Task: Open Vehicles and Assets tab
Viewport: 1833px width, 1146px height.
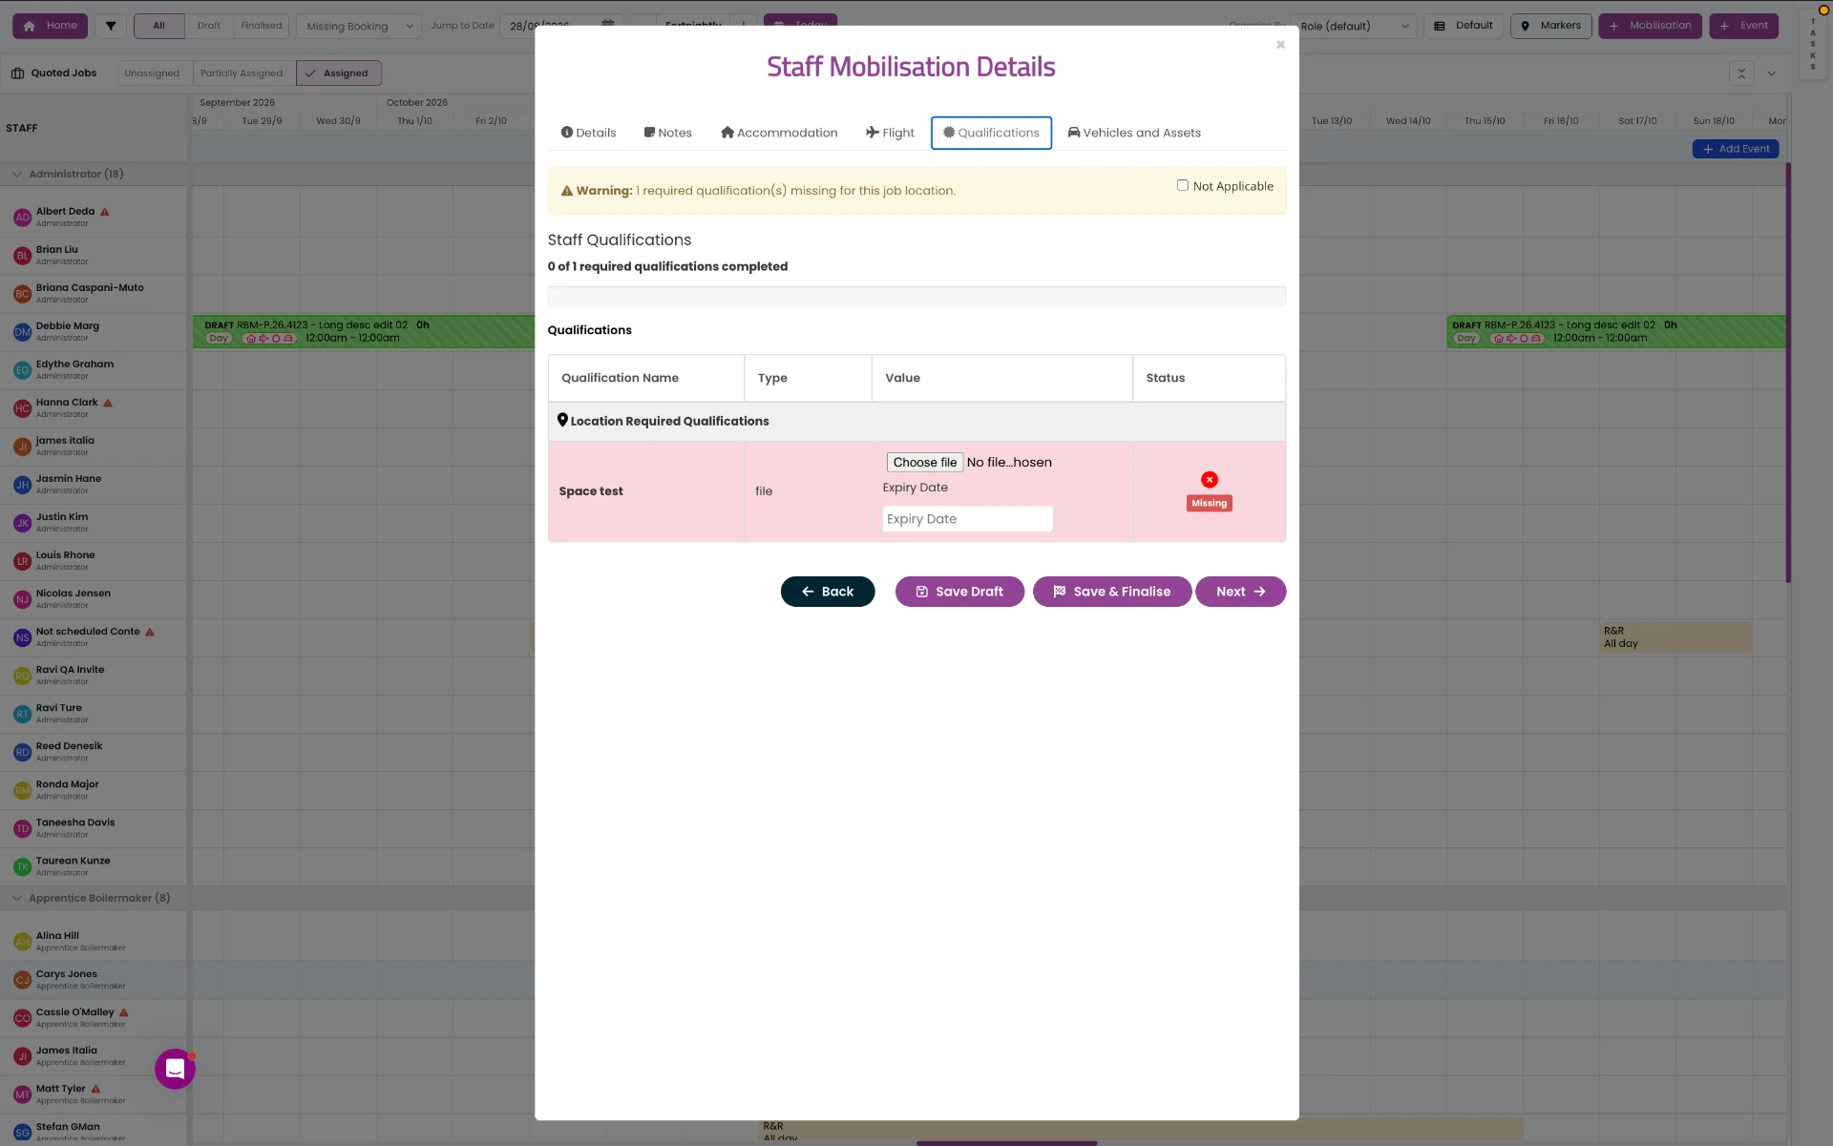Action: pos(1134,133)
